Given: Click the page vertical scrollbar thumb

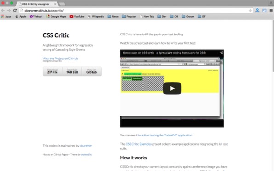Looking at the screenshot, I should tap(273, 46).
